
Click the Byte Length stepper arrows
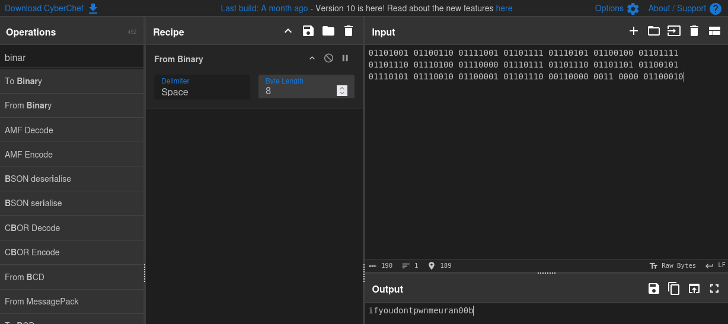pos(341,91)
